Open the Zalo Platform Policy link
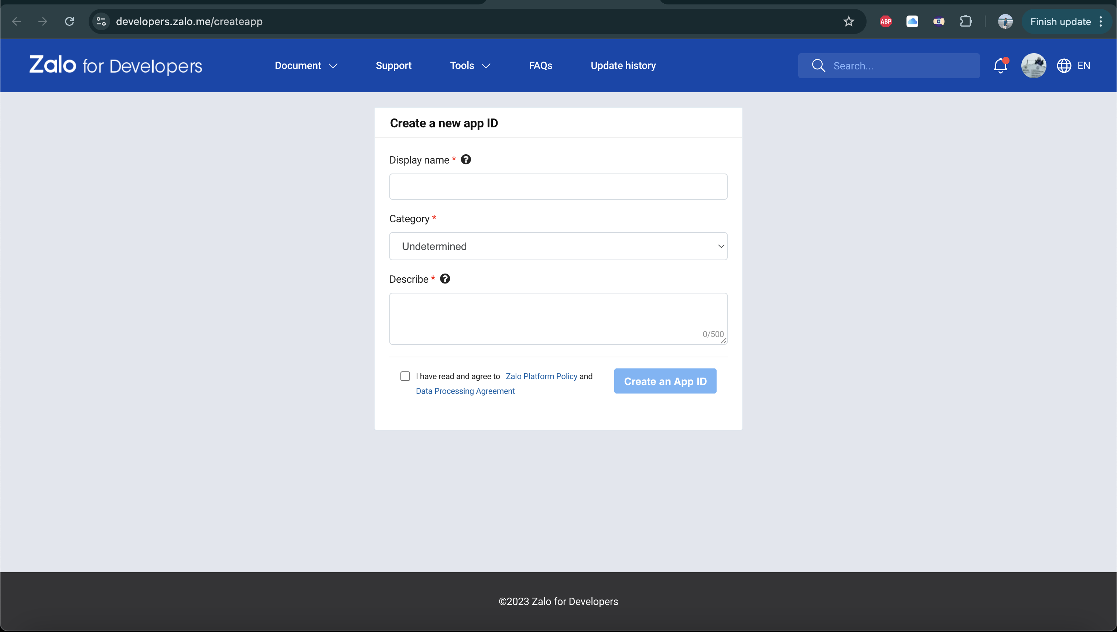 click(541, 376)
